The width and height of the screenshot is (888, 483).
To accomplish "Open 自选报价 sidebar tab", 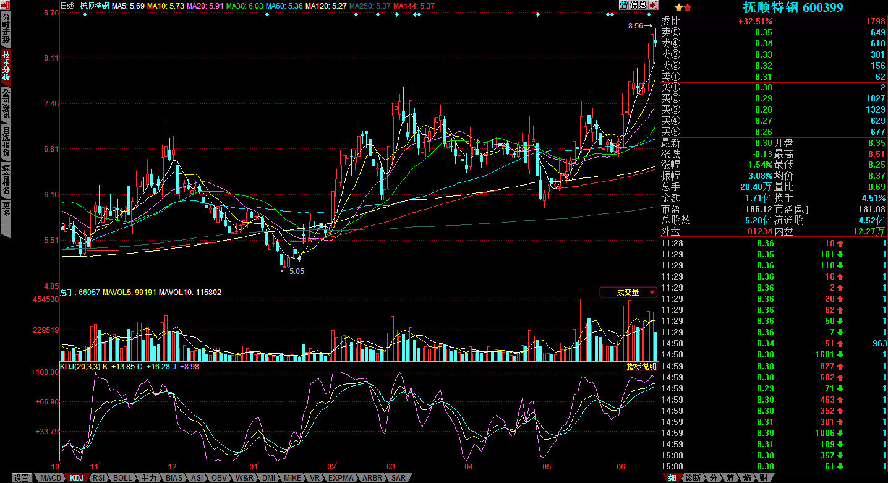I will tap(6, 142).
